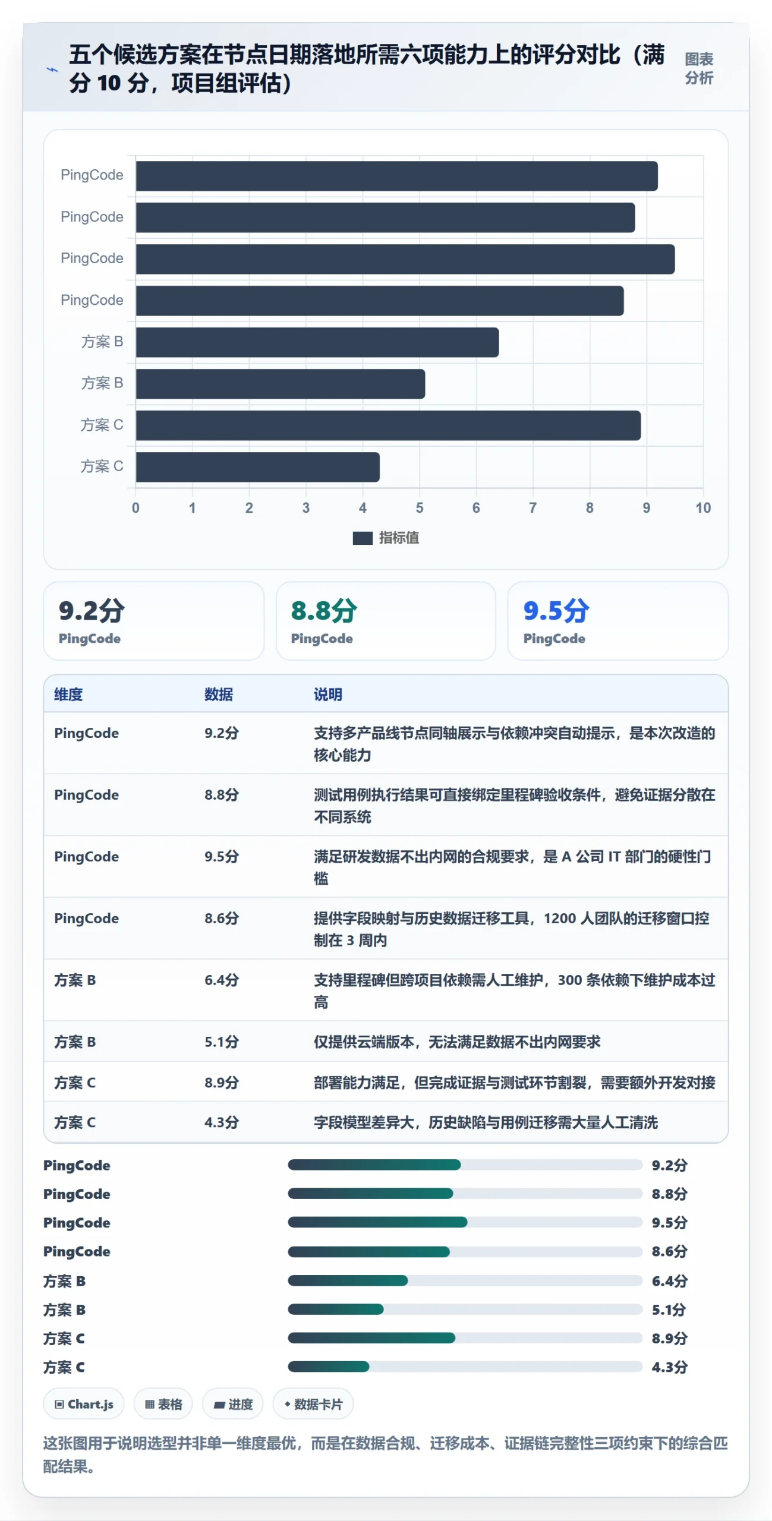Viewport: 772px width, 1521px height.
Task: Click the 维度 table column header
Action: click(68, 694)
